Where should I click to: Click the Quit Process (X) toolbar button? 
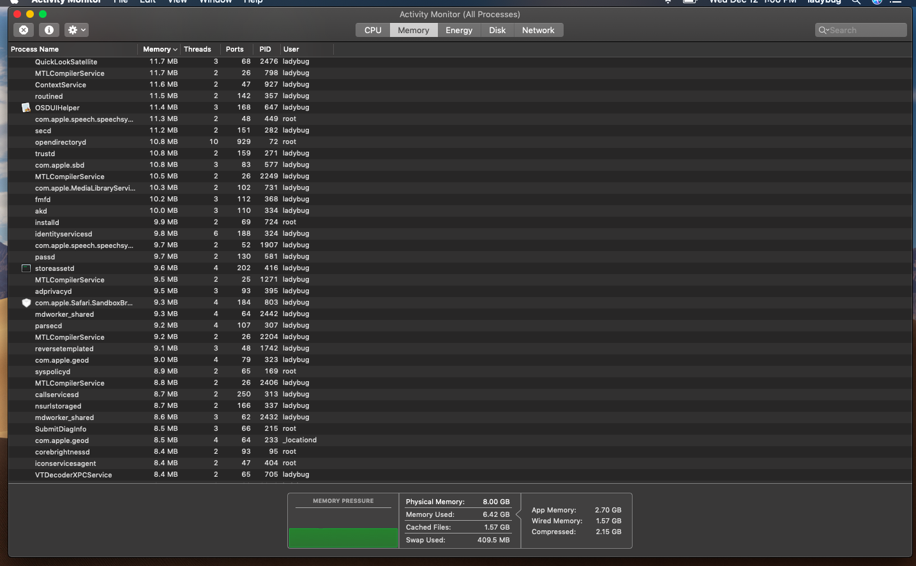coord(24,30)
